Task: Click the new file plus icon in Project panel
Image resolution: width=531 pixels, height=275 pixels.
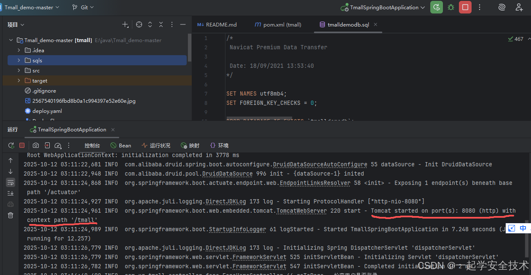Action: click(125, 25)
